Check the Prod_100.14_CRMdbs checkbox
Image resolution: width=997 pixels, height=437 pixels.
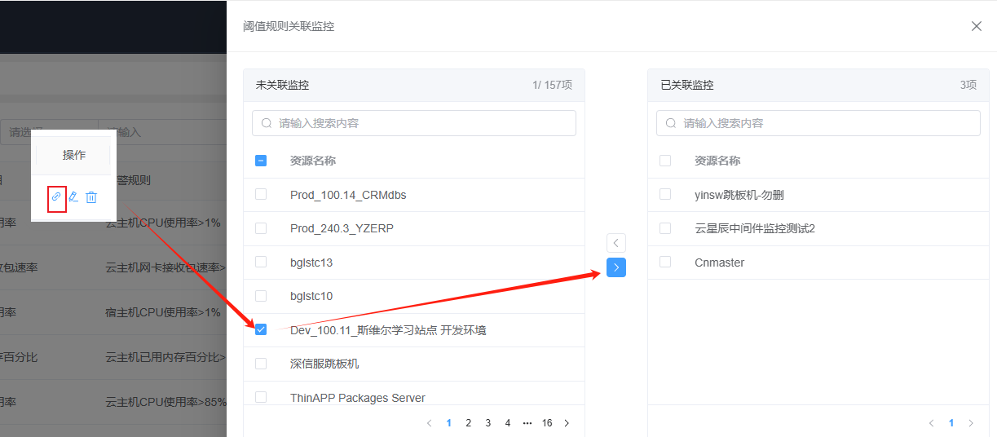[x=261, y=195]
